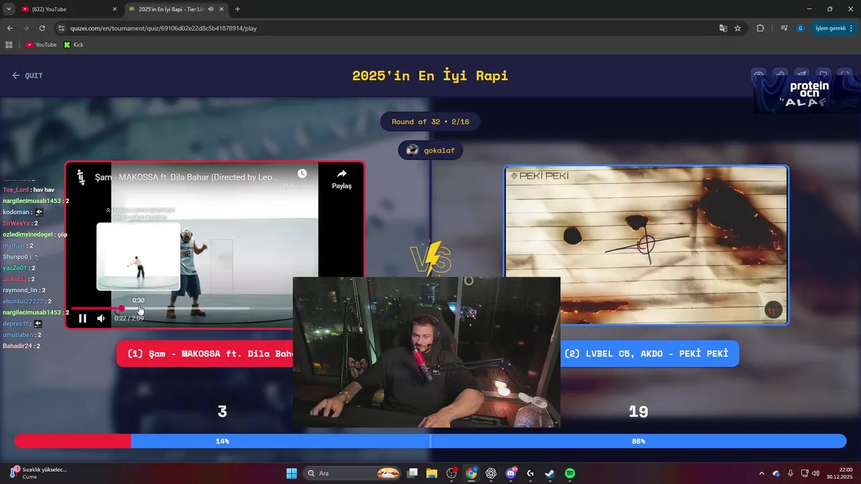Select the PEKİ PEKİ video thumbnail
Viewport: 861px width, 484px height.
pyautogui.click(x=646, y=245)
